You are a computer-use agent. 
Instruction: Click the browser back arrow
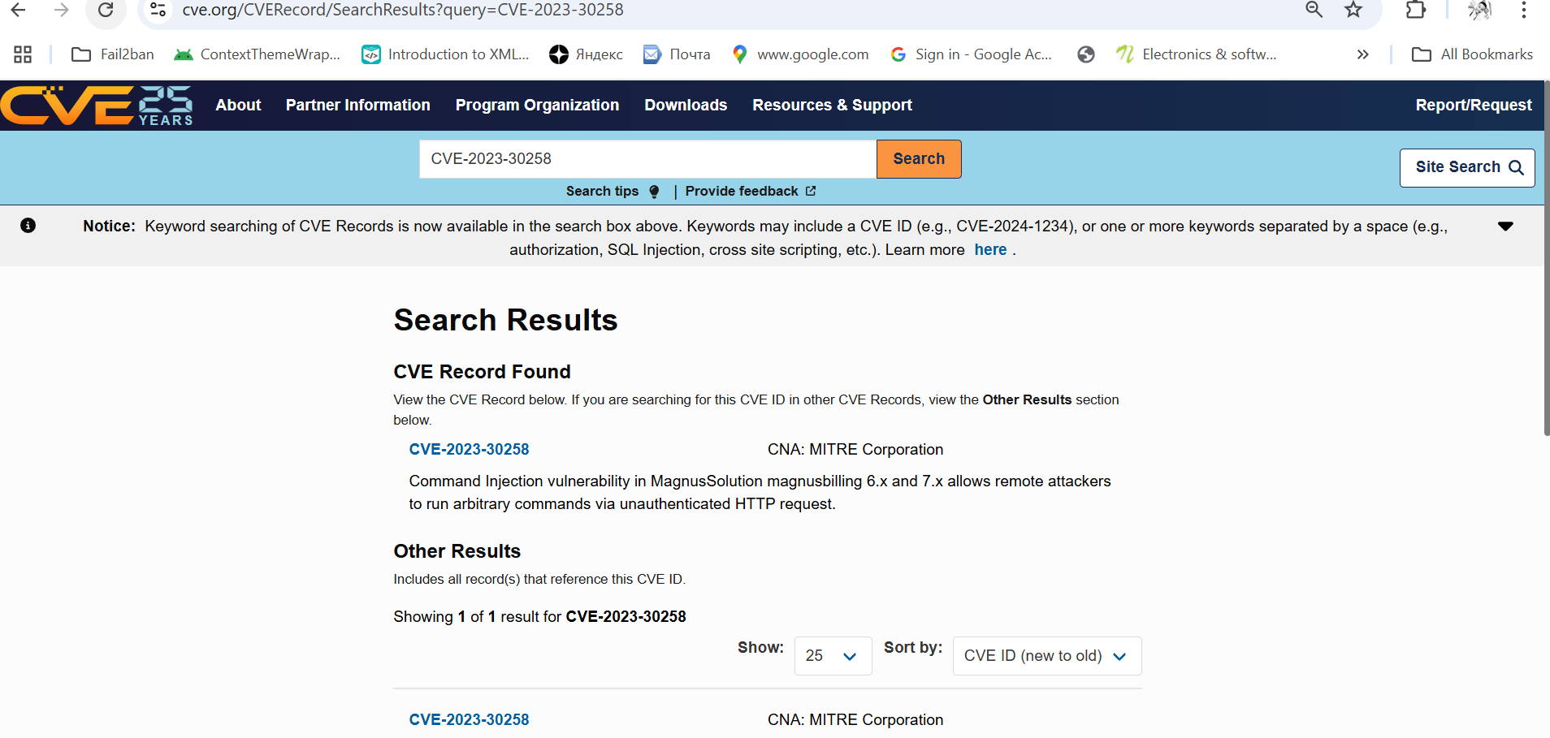(18, 10)
